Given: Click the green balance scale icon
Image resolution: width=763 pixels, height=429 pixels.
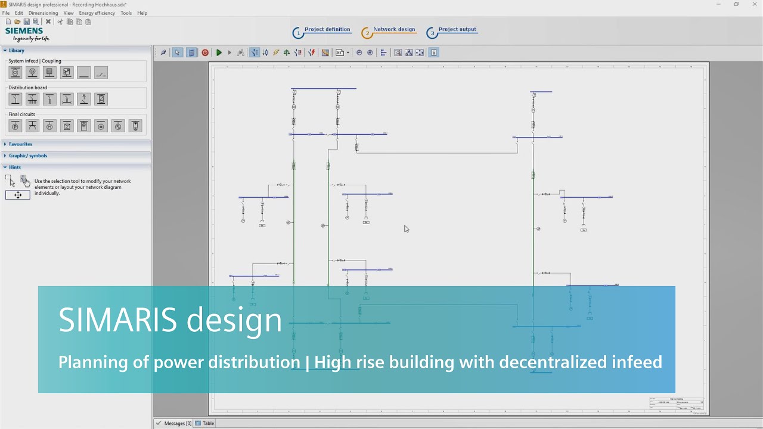Looking at the screenshot, I should tap(287, 52).
